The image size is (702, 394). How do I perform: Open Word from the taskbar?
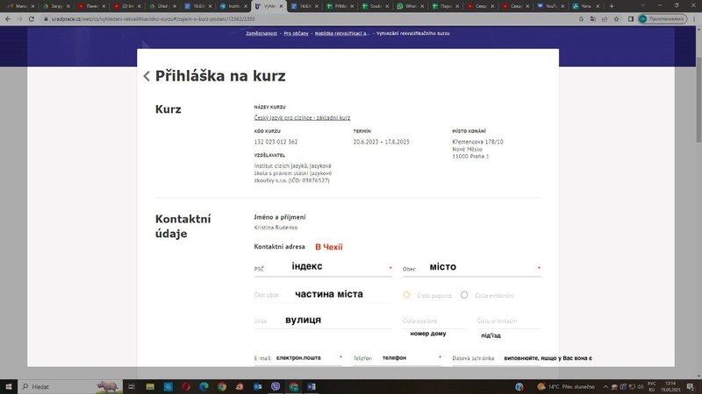[x=312, y=386]
